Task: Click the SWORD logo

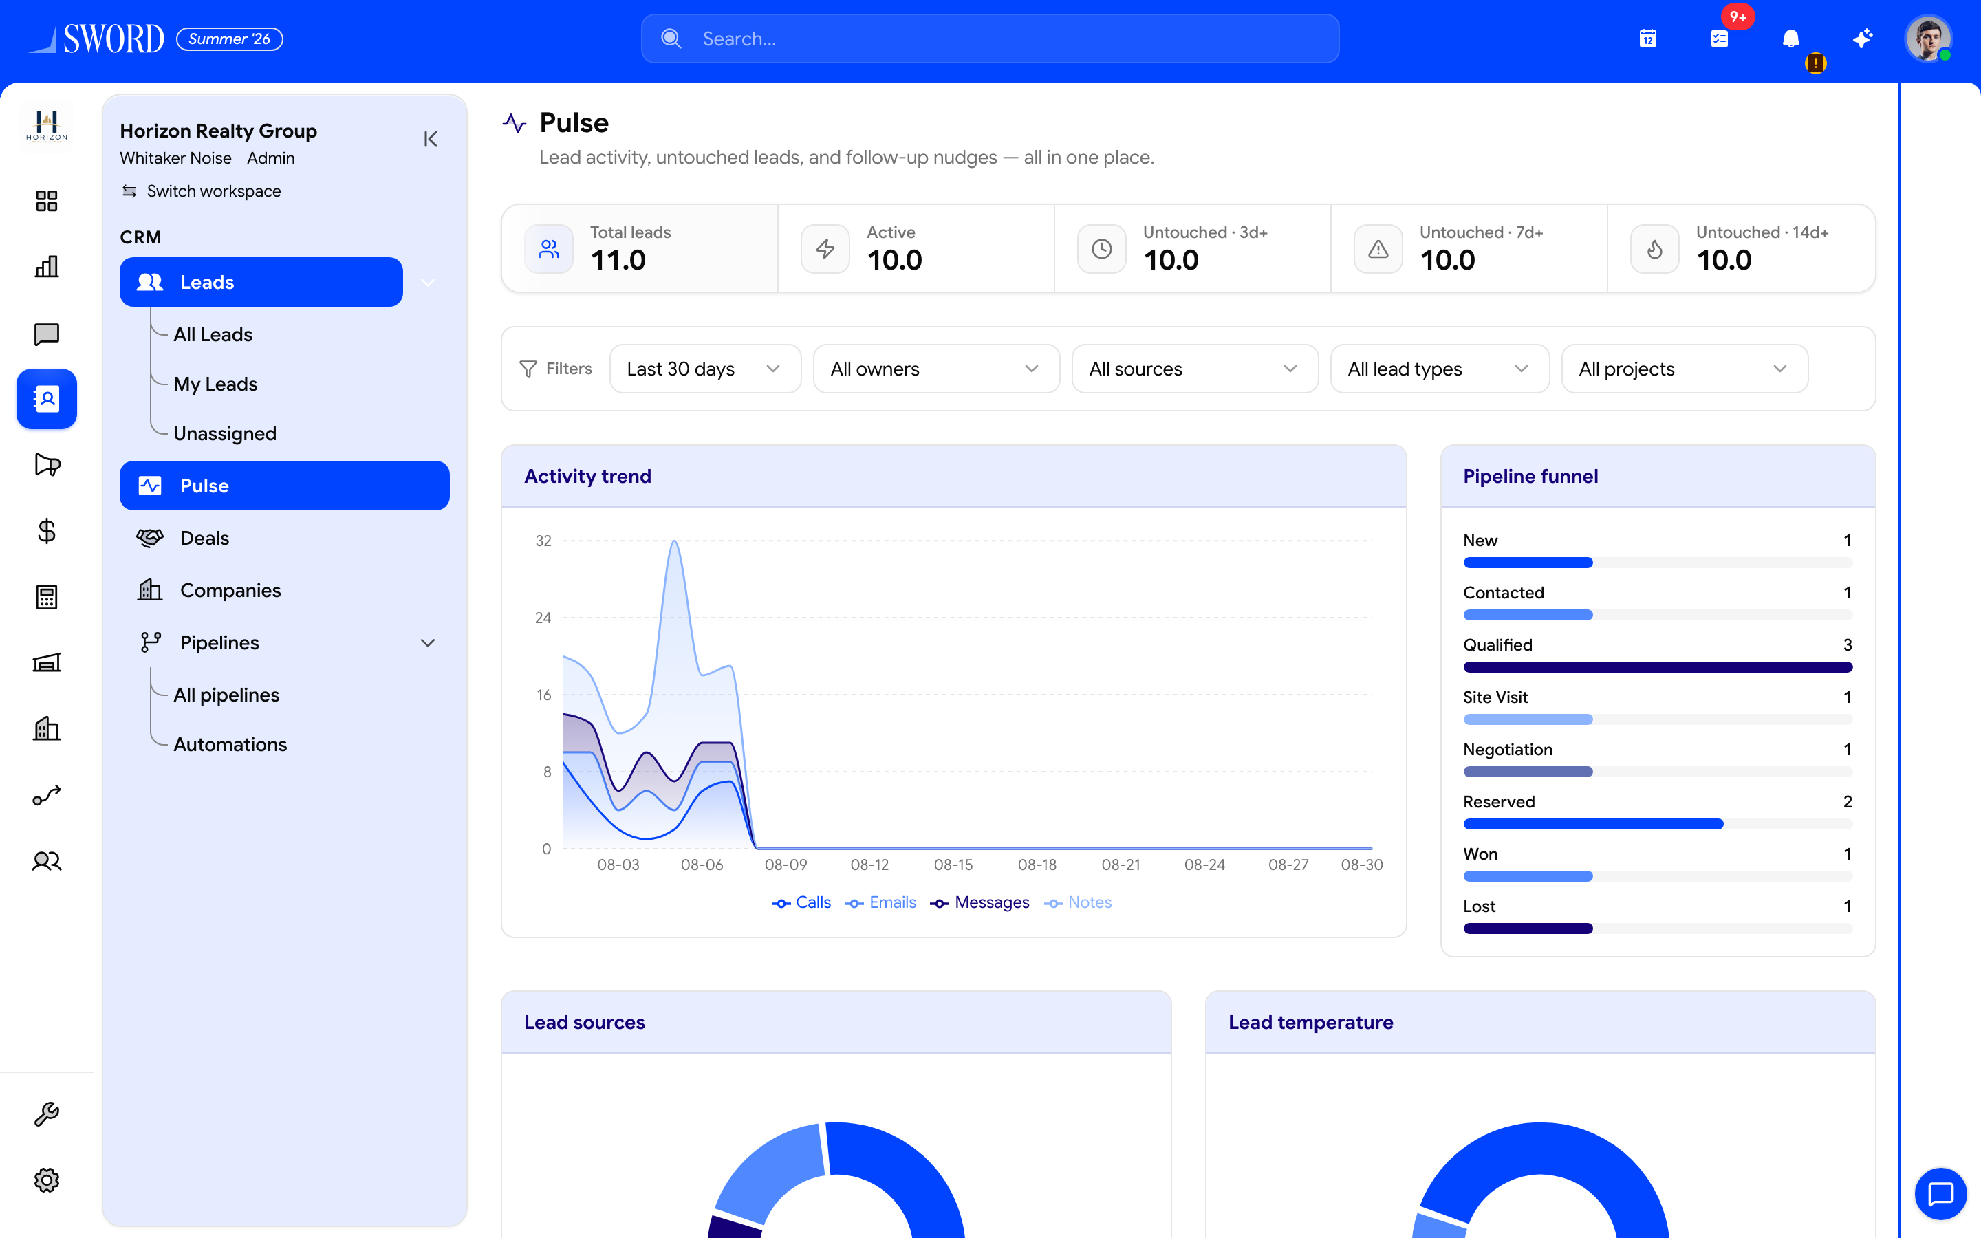Action: point(96,39)
